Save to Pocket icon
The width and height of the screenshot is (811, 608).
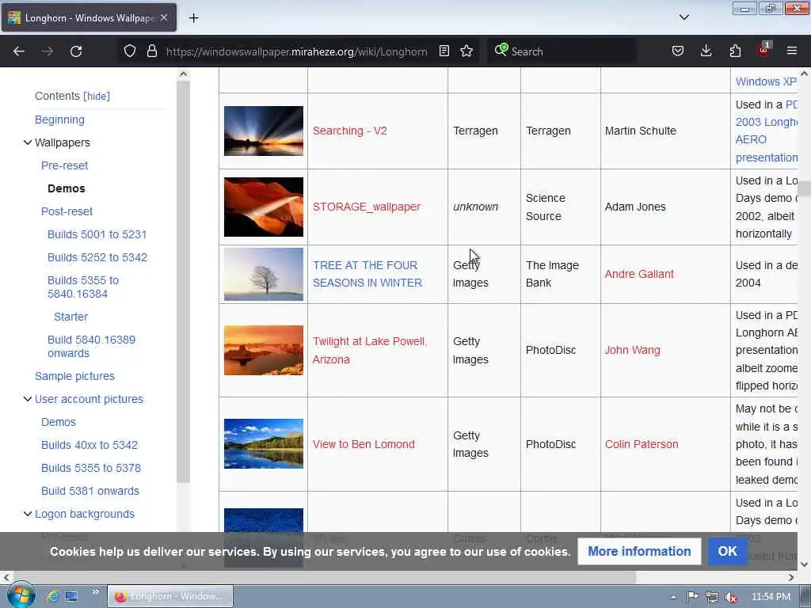click(678, 51)
